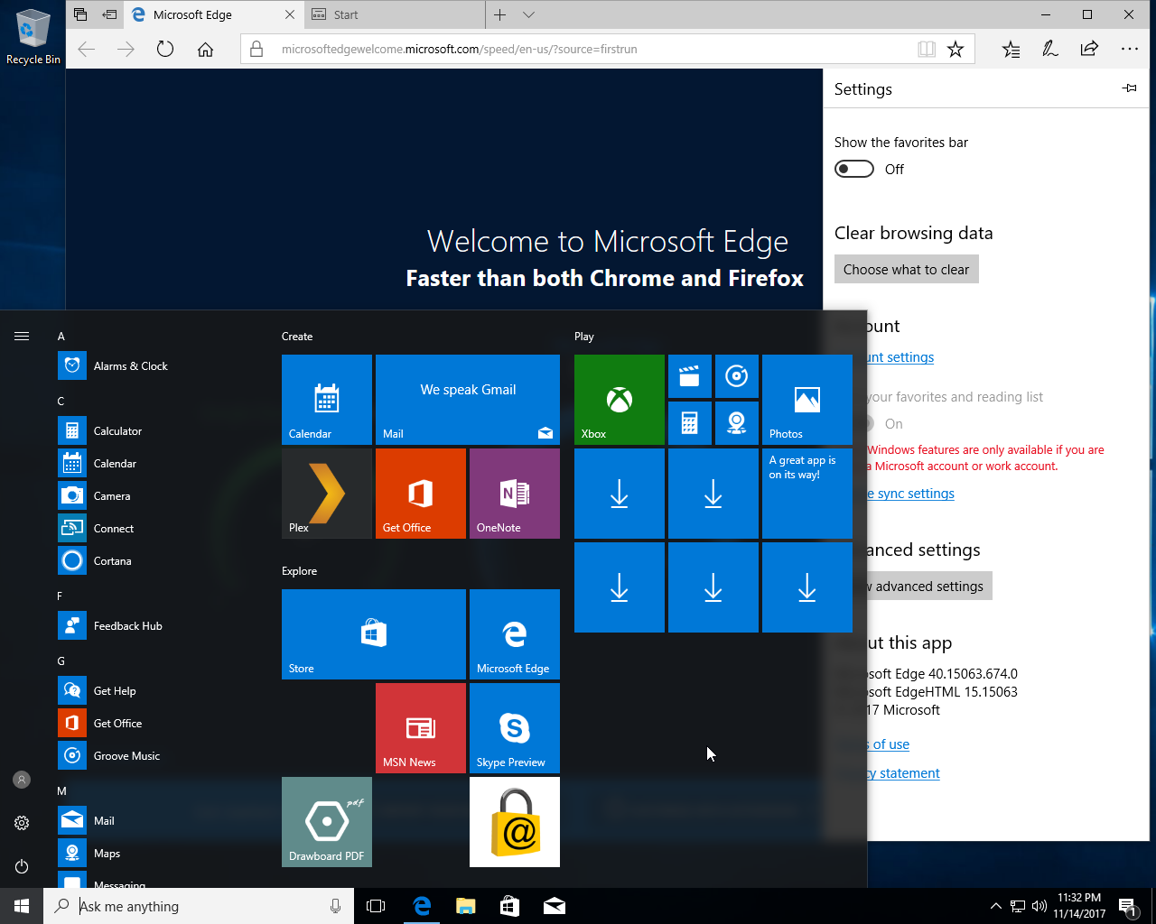Click the Microsoft Edge tile
Viewport: 1156px width, 924px height.
(x=515, y=634)
